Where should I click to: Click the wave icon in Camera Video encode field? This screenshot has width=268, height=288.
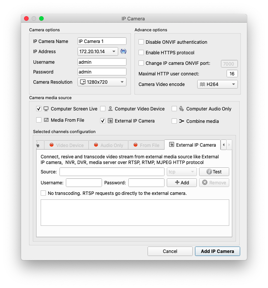[x=203, y=84]
